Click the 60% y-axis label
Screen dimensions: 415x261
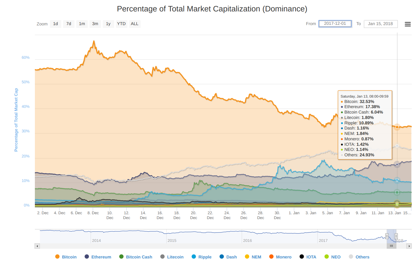[26, 57]
